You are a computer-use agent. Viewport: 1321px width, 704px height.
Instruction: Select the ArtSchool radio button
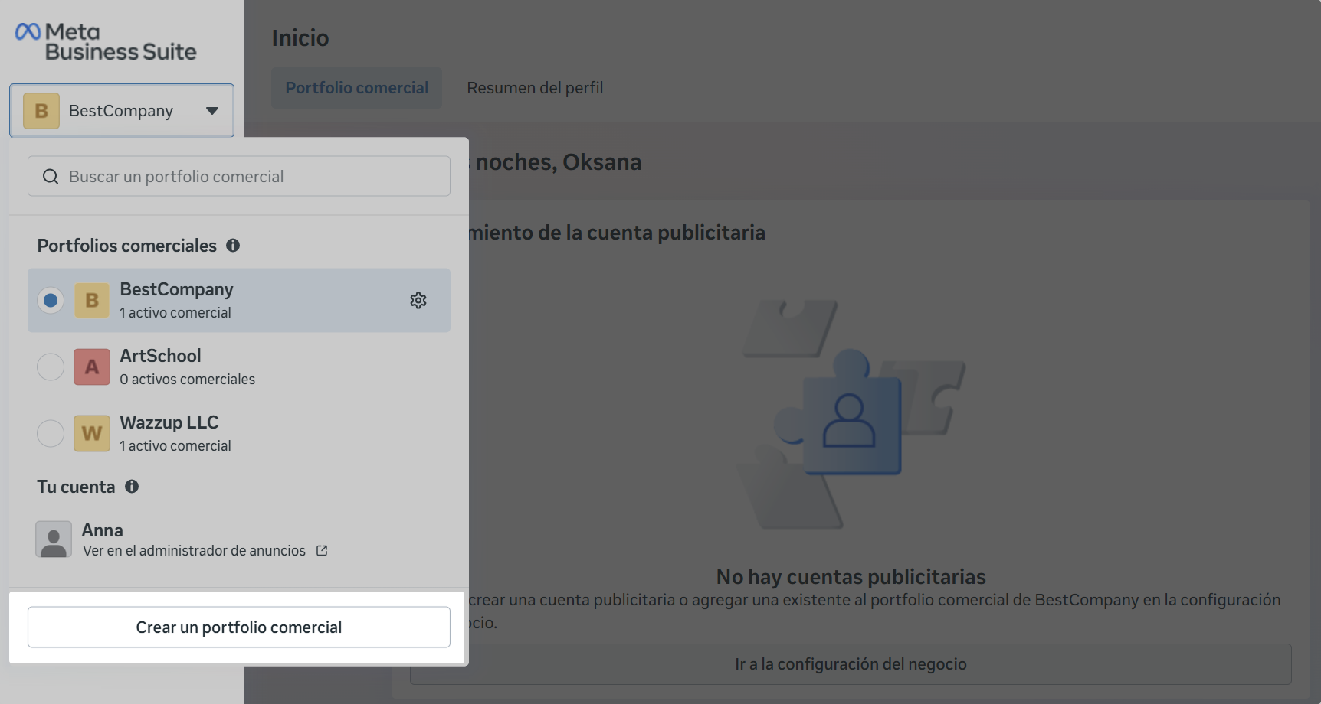coord(50,367)
